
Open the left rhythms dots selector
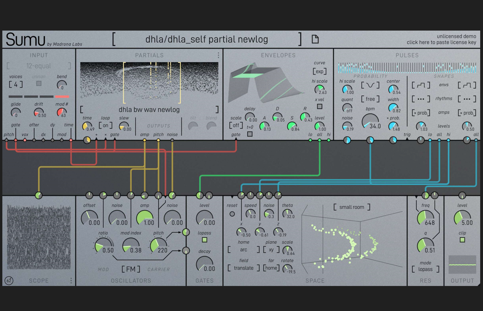pyautogui.click(x=421, y=99)
